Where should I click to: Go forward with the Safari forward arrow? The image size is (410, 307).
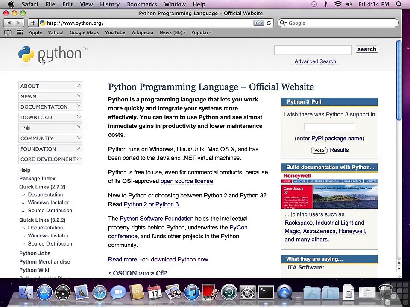pos(19,23)
